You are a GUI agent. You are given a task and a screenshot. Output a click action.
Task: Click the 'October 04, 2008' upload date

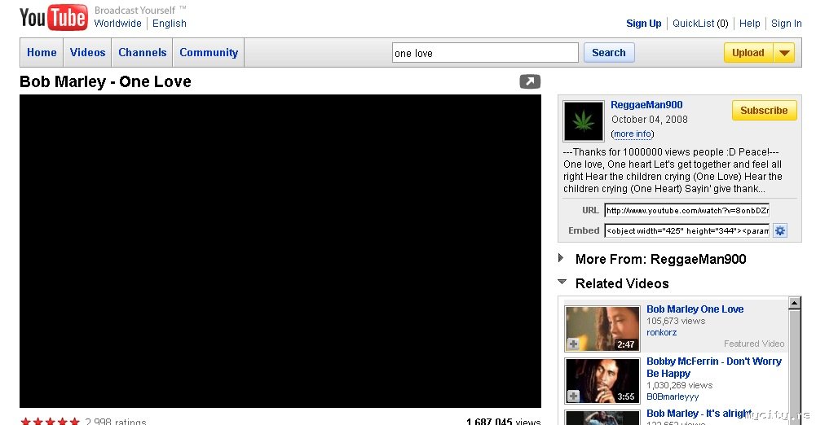point(650,120)
